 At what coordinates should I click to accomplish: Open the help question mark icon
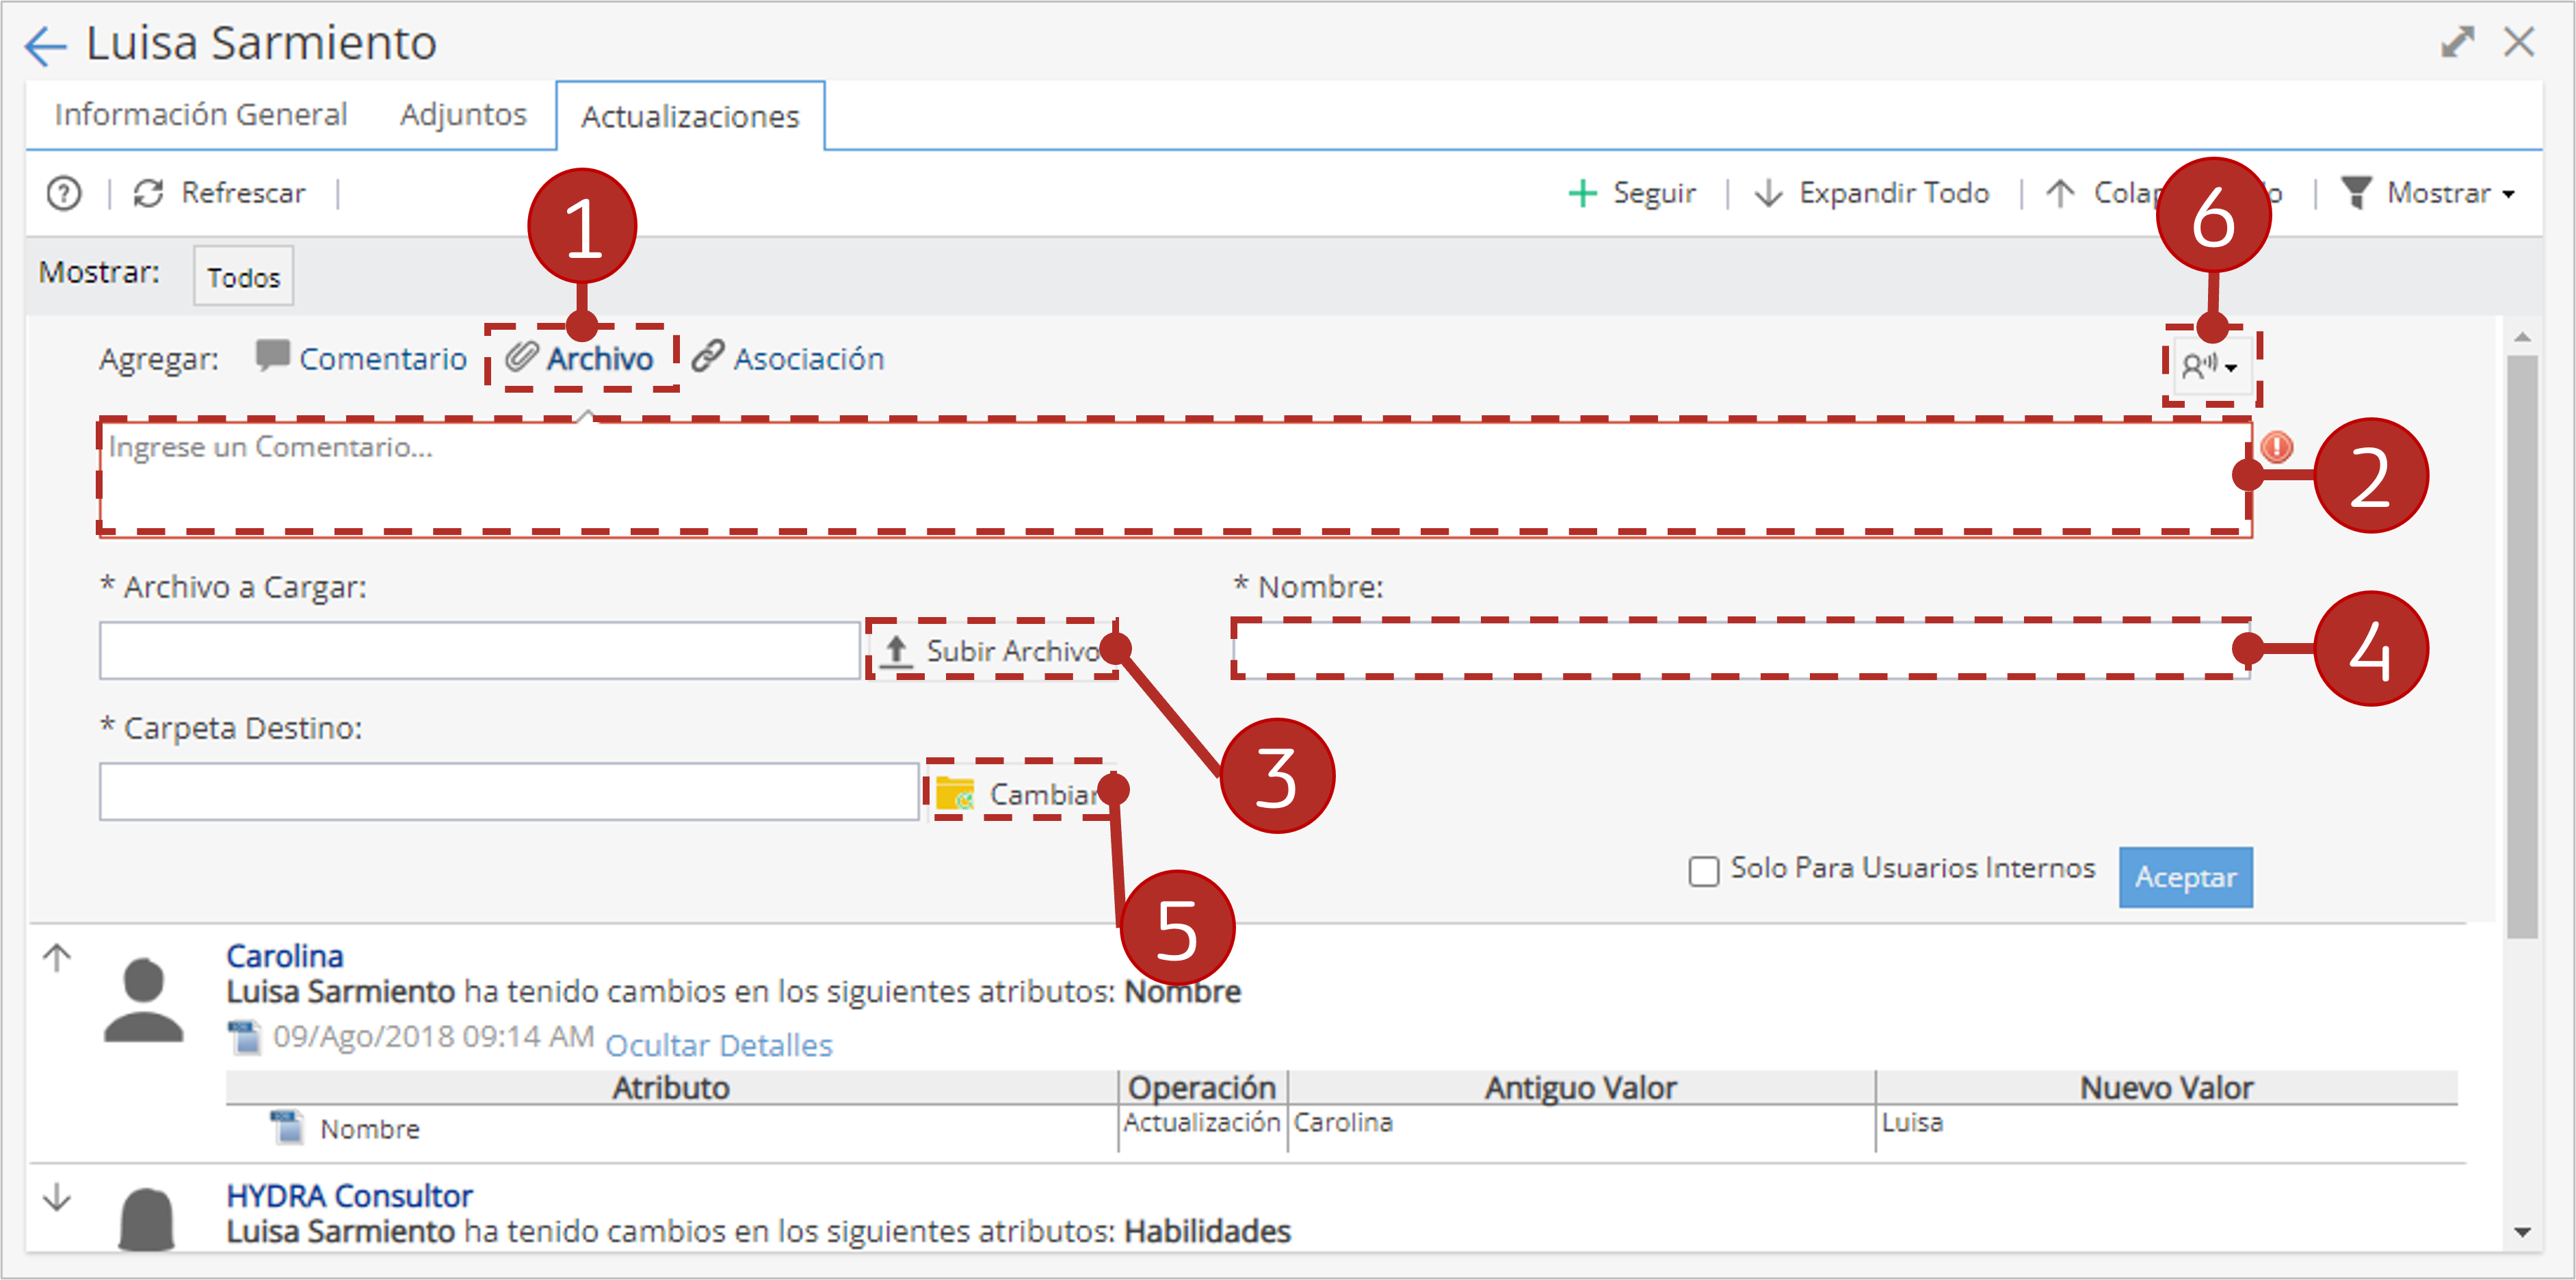pyautogui.click(x=64, y=193)
